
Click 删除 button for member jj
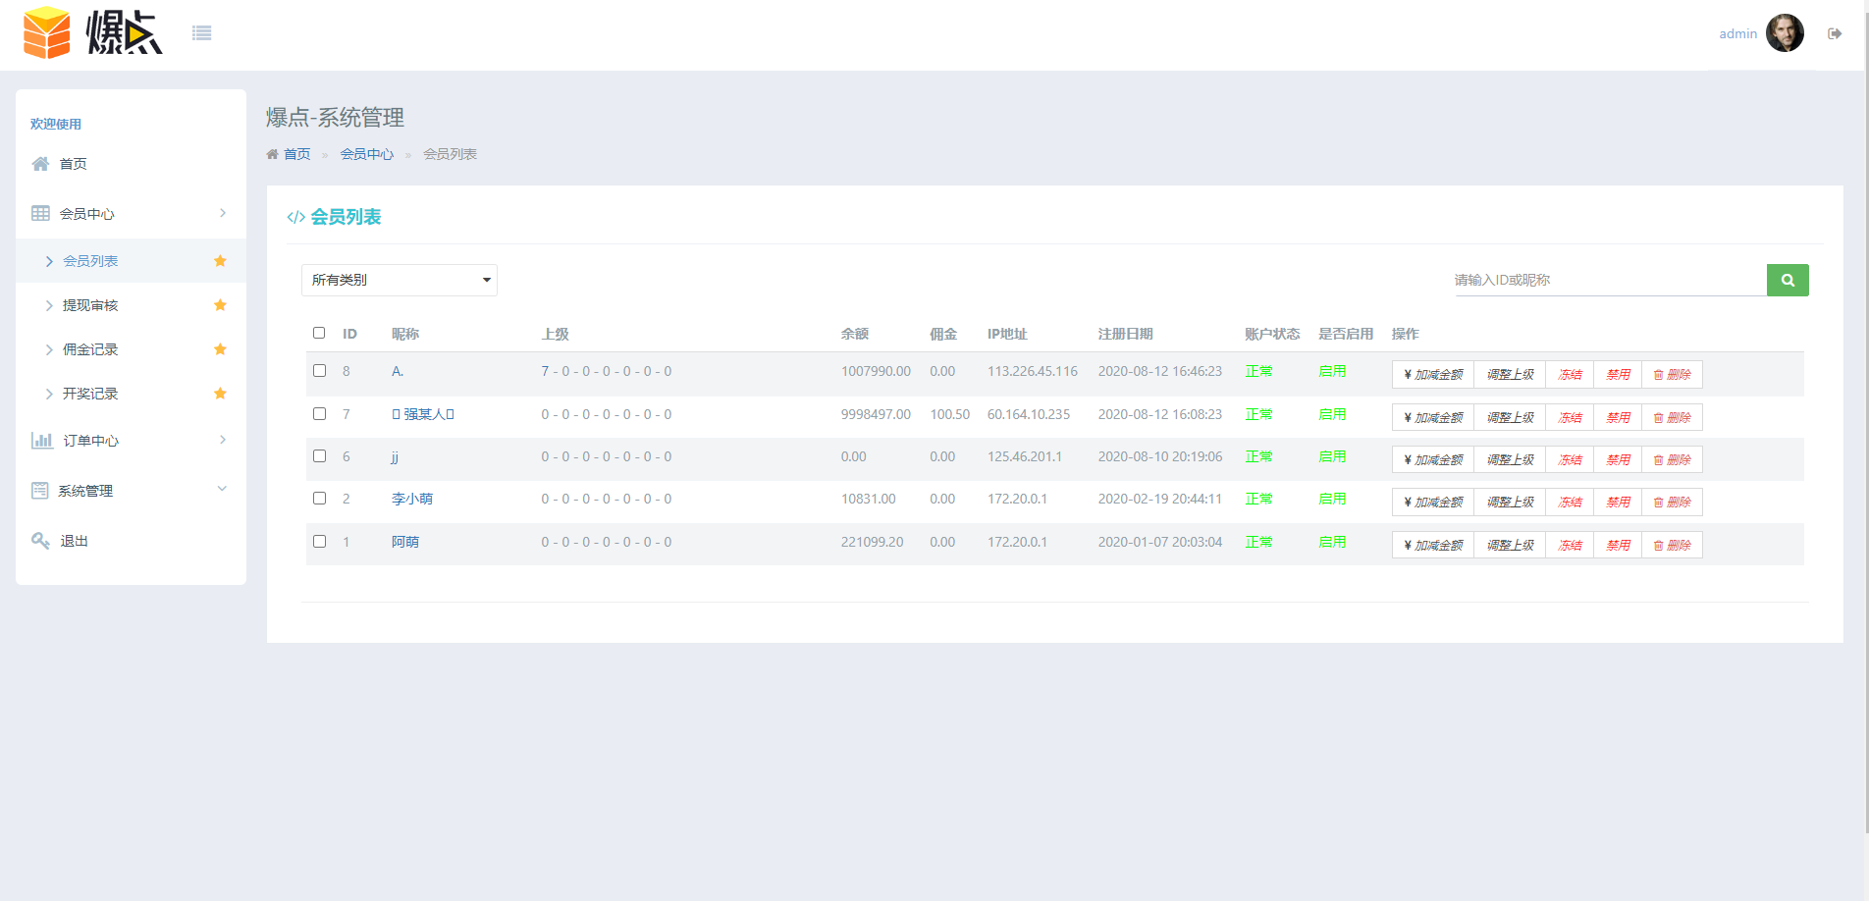coord(1672,459)
